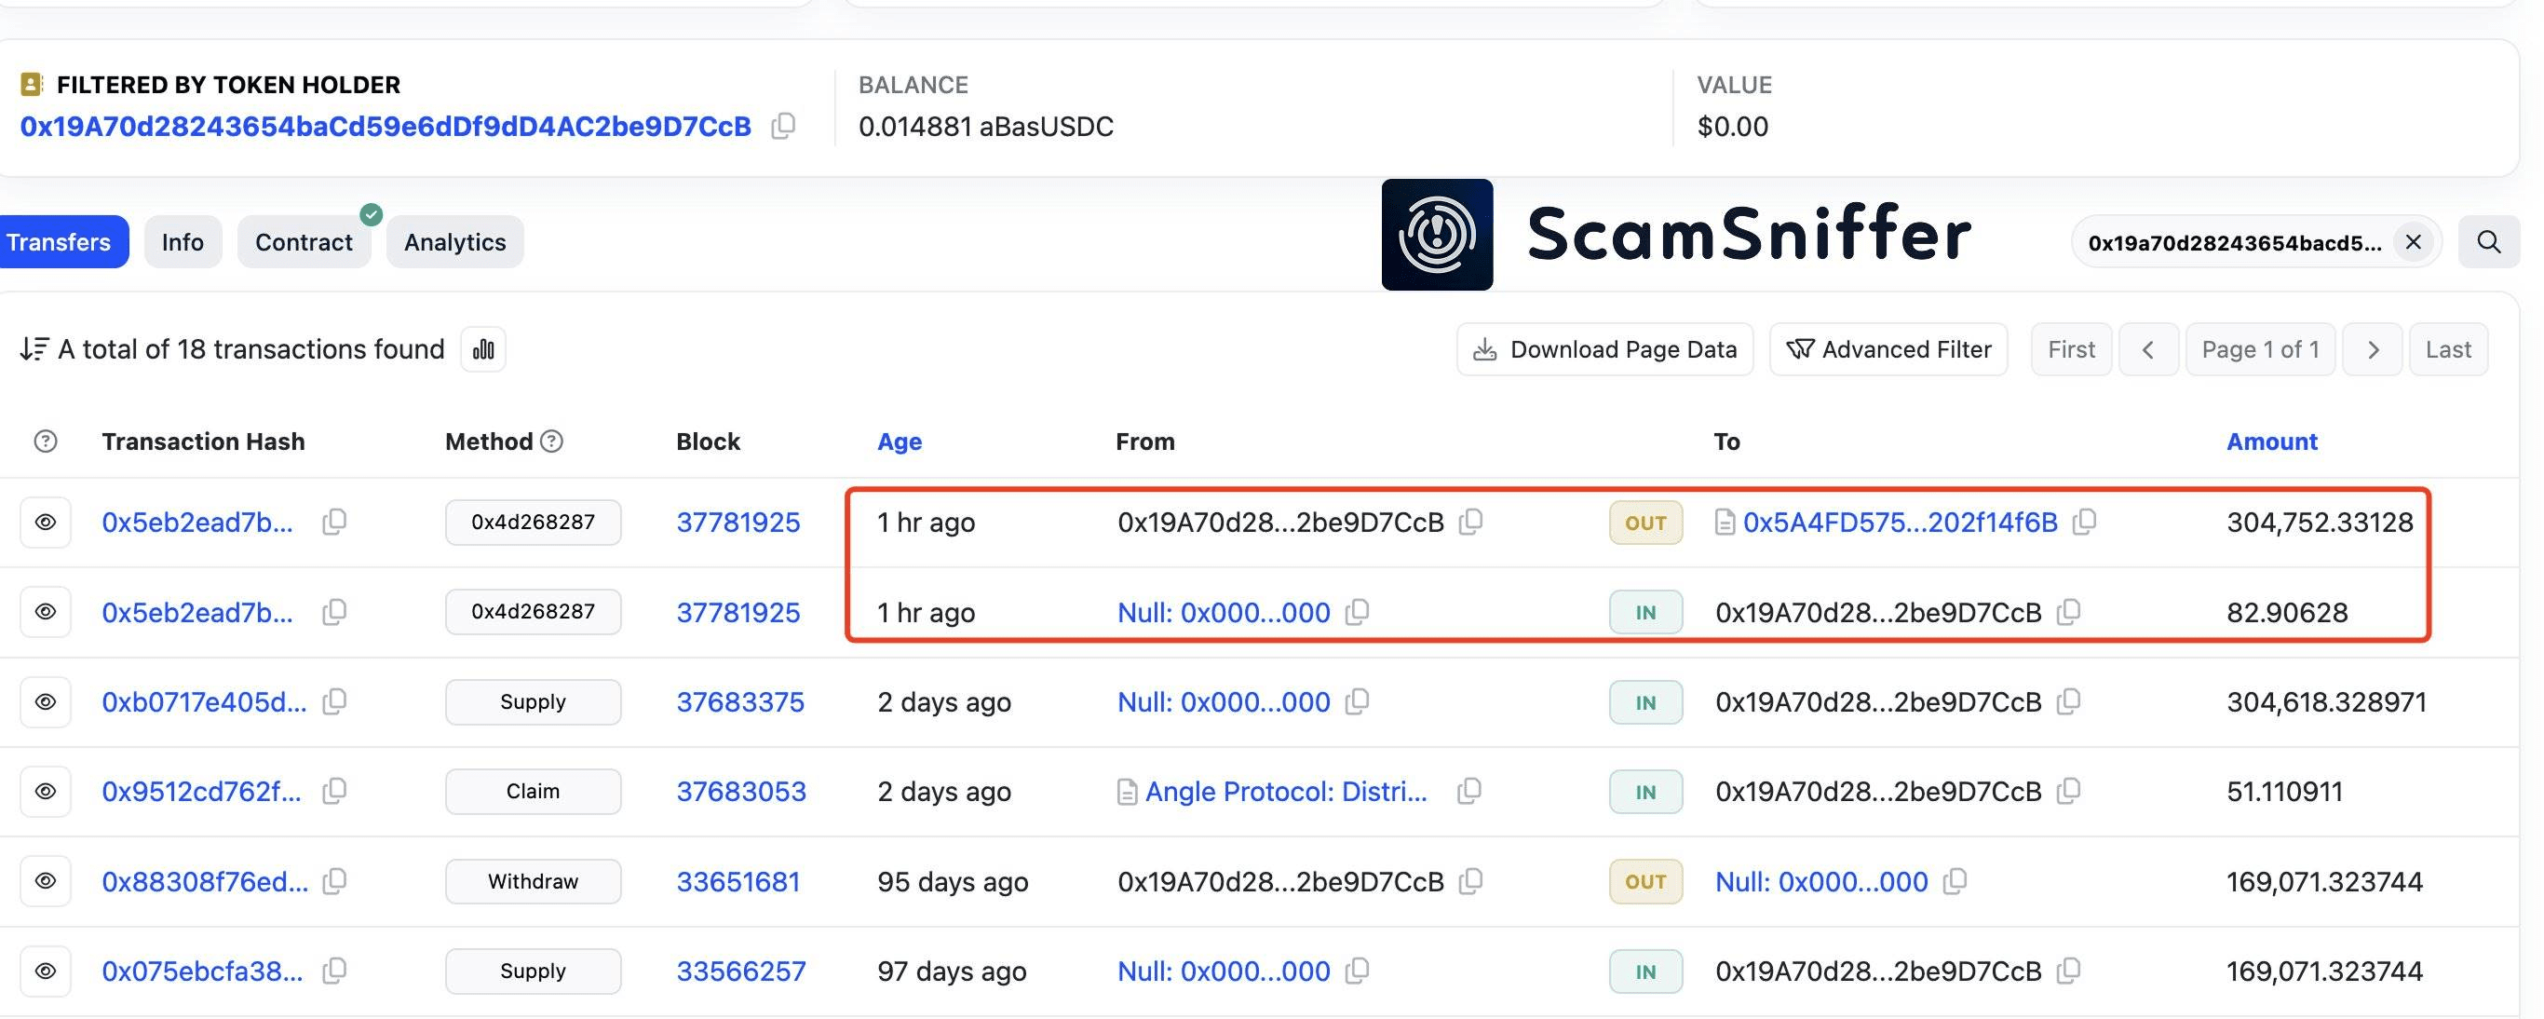2544x1019 pixels.
Task: Go to previous page chevron
Action: 2147,349
